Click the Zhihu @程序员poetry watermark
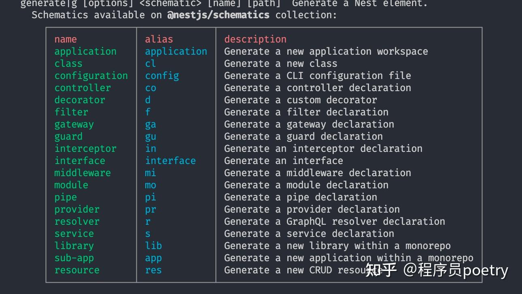The width and height of the screenshot is (522, 294). click(437, 270)
